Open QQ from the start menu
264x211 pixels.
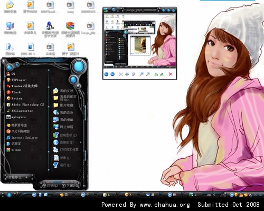pos(11,74)
